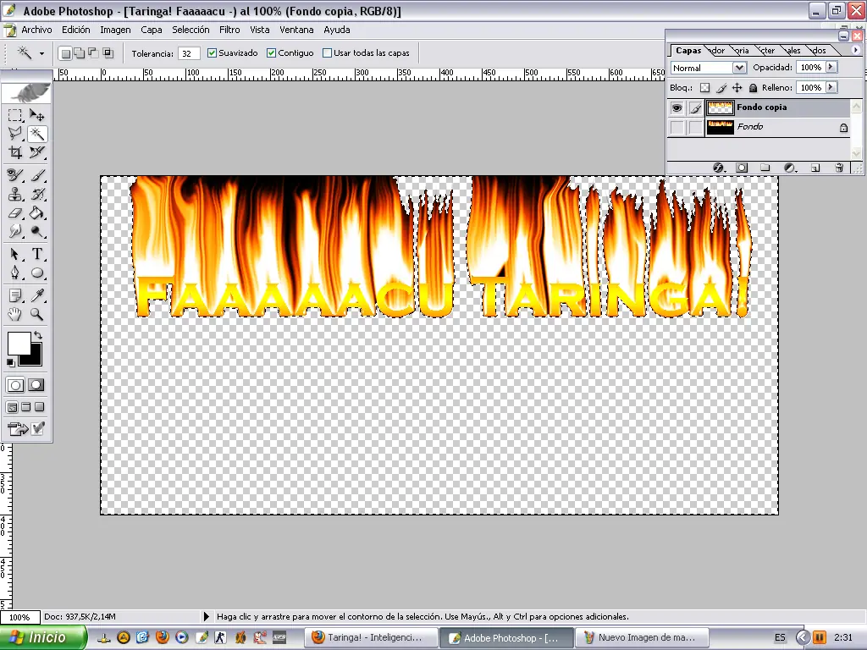
Task: Select the Ellipse shape tool
Action: pyautogui.click(x=37, y=273)
